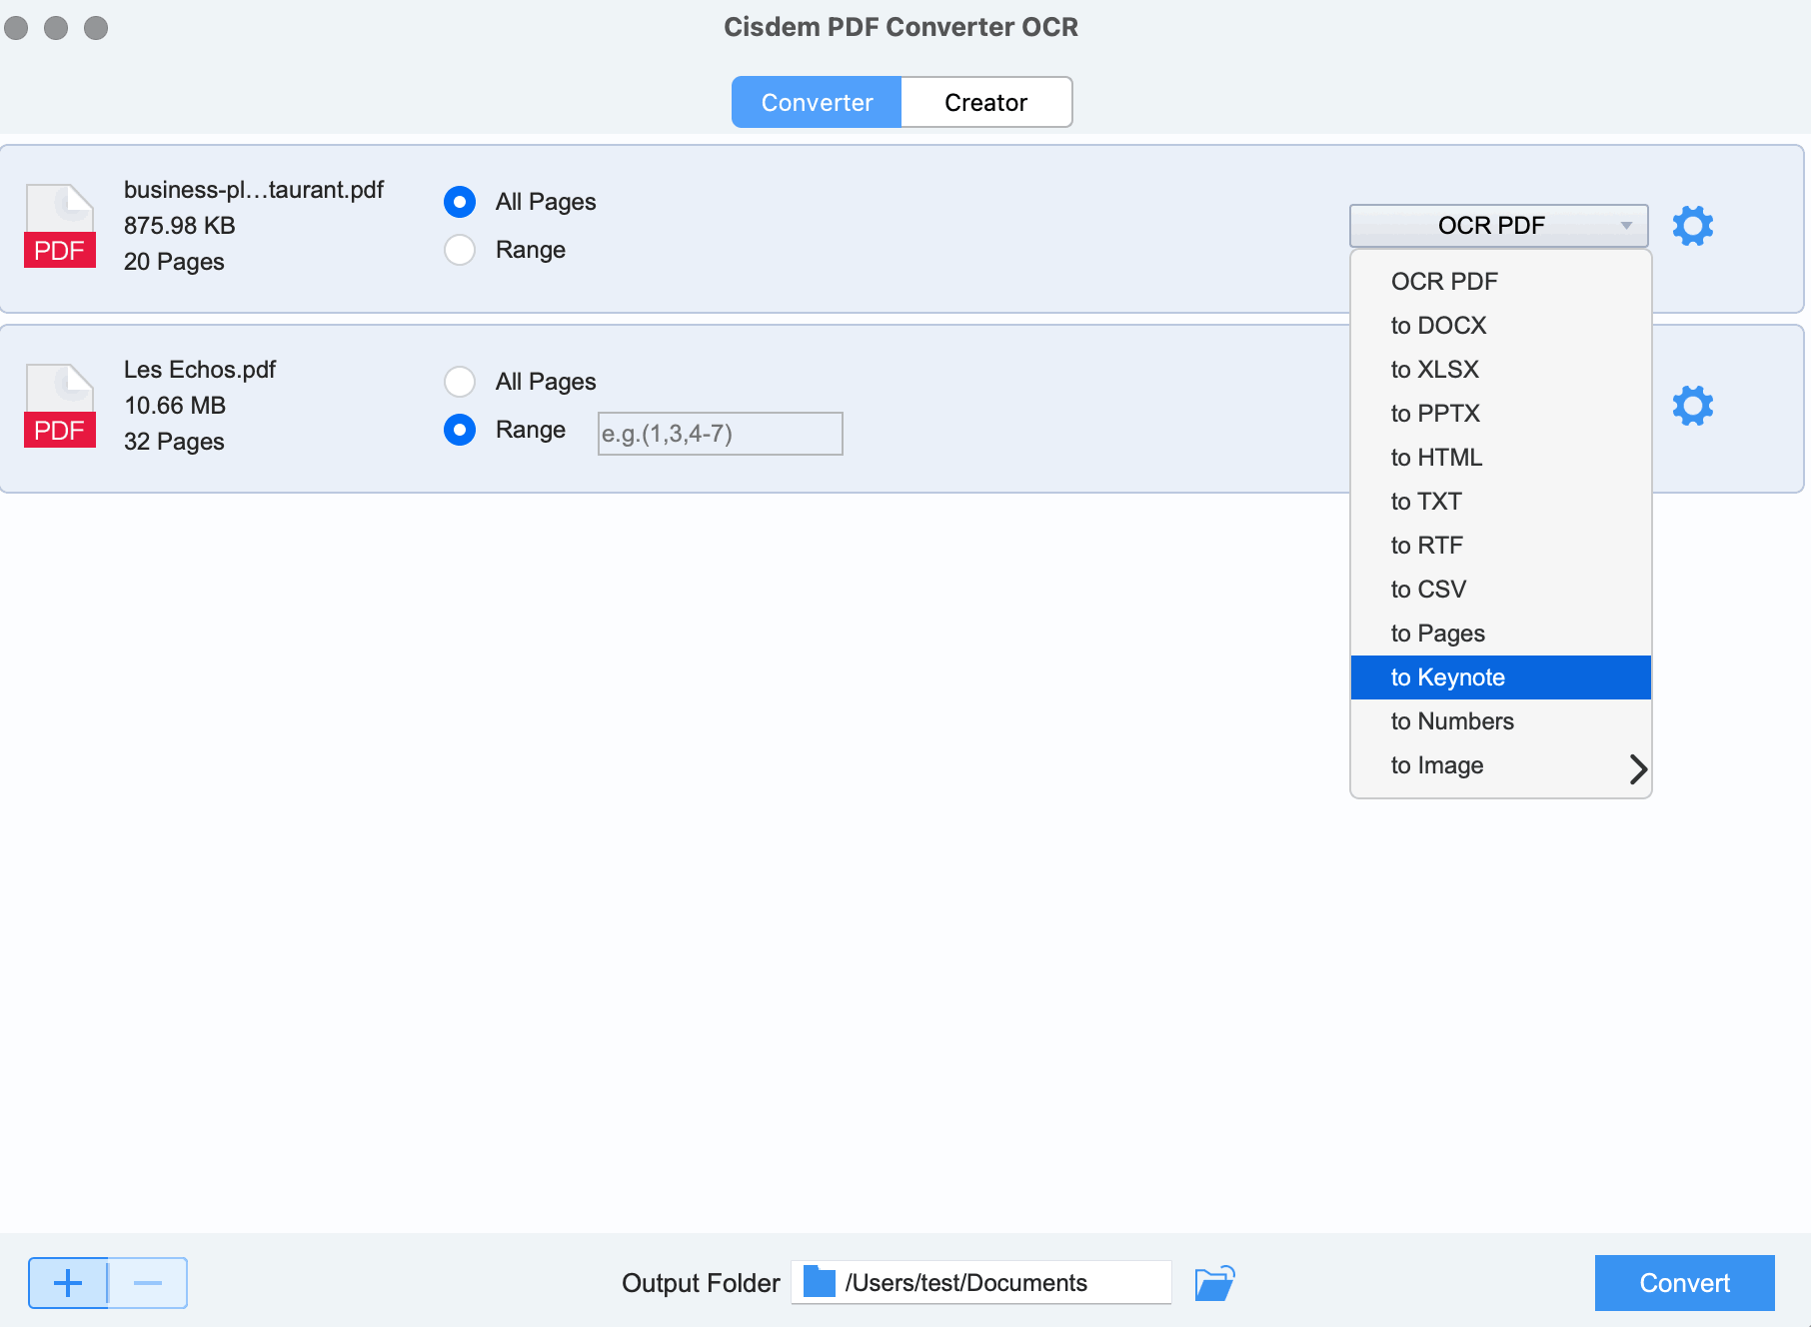Choose to DOCX output format
1811x1327 pixels.
[1500, 326]
